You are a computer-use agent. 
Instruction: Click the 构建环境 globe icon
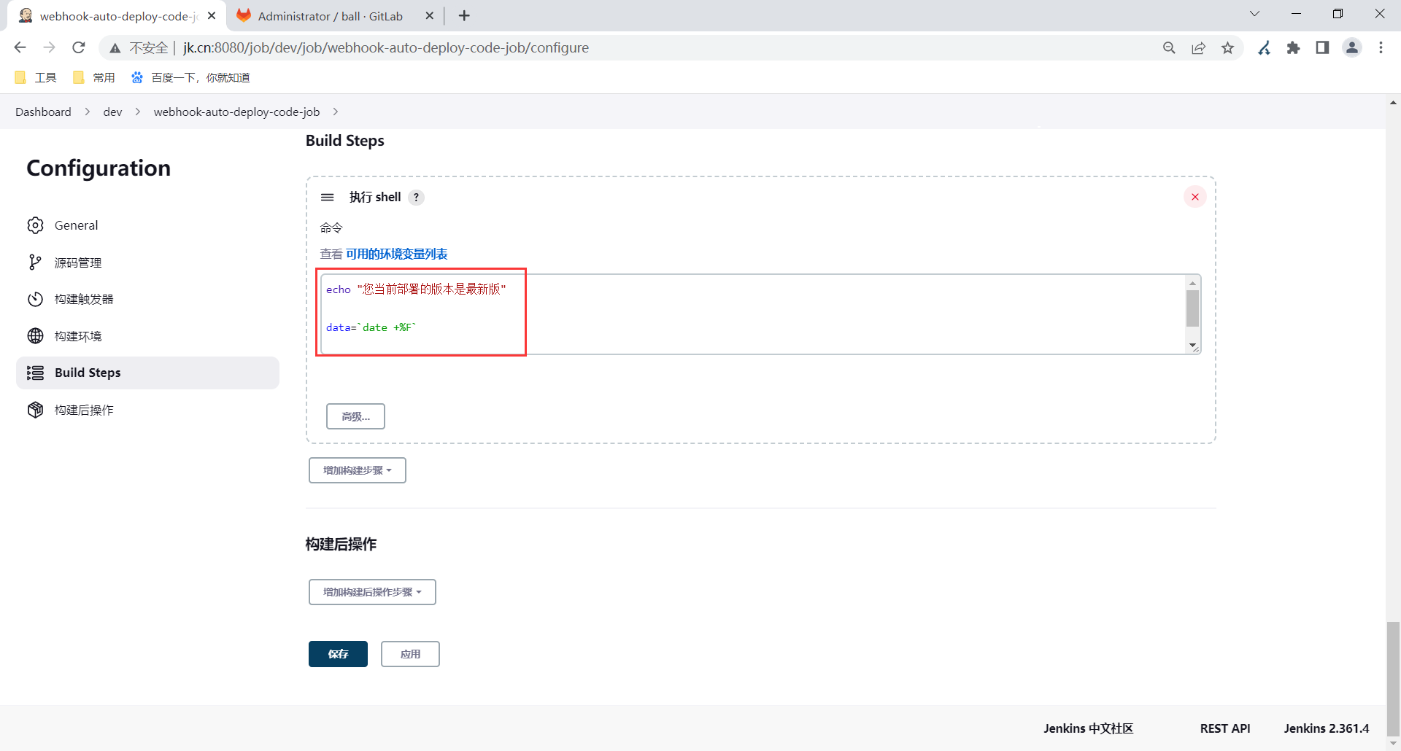pyautogui.click(x=35, y=336)
